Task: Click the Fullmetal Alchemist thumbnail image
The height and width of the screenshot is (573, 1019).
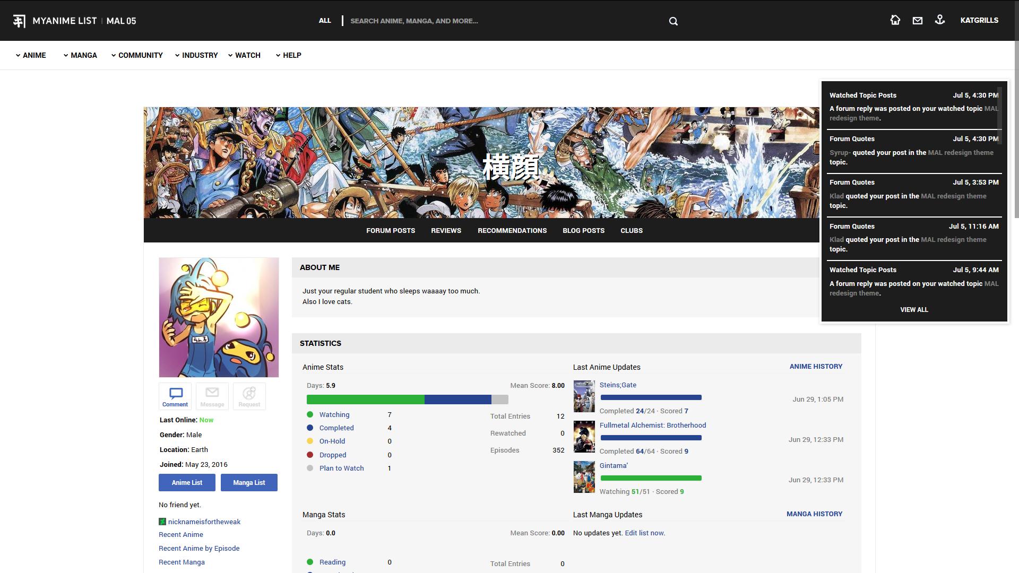Action: coord(584,437)
